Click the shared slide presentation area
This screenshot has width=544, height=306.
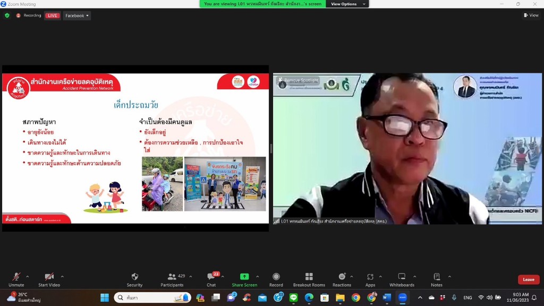135,148
